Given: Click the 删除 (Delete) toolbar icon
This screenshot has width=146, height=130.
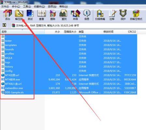Looking at the screenshot, I should 53,13.
